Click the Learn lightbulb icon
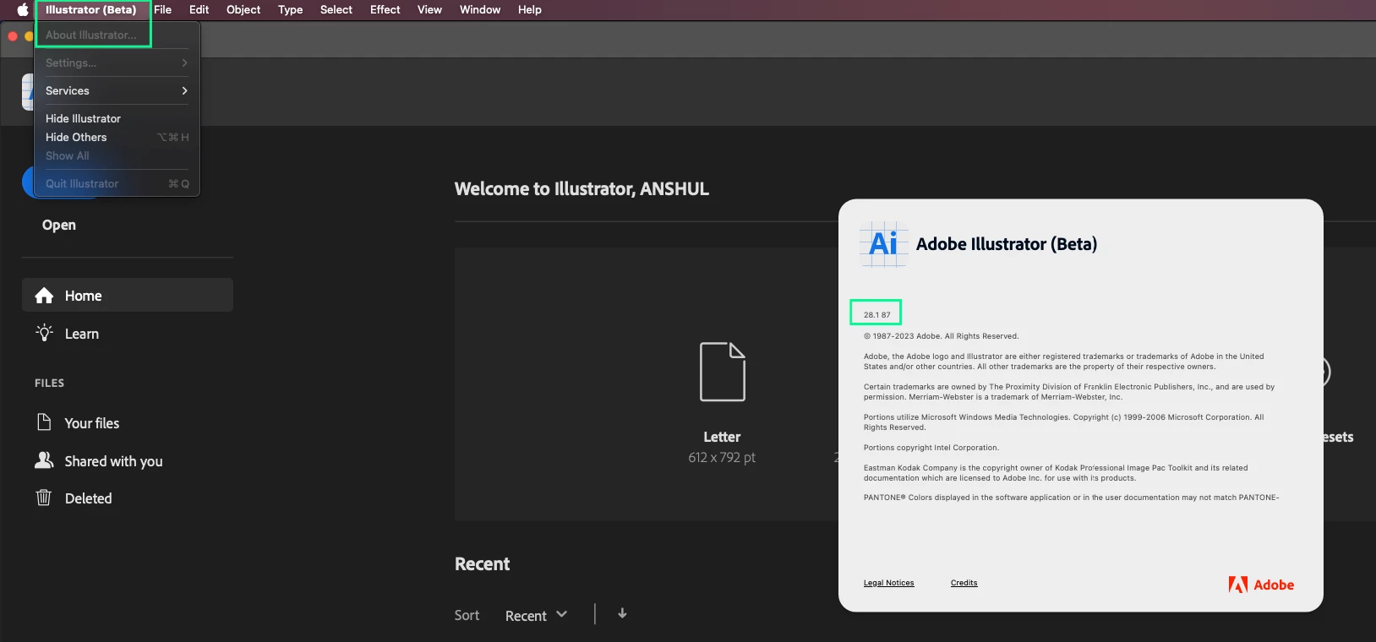This screenshot has width=1376, height=642. [44, 333]
